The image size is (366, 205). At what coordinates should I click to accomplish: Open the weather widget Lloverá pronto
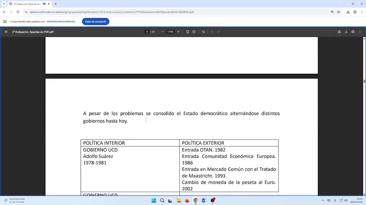pos(14,200)
